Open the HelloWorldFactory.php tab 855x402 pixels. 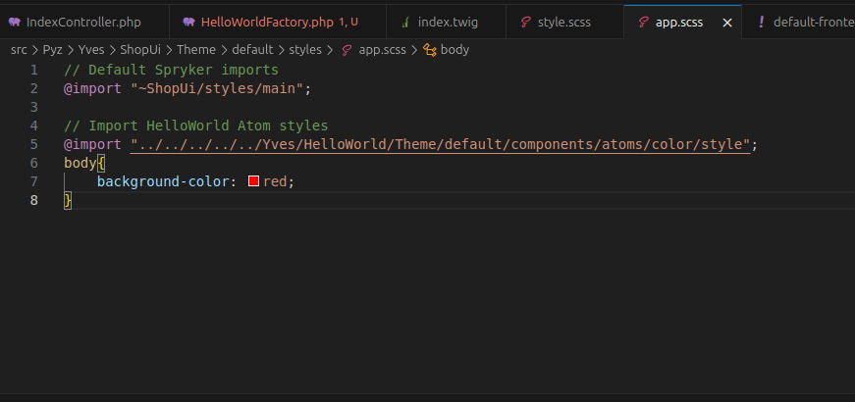[x=278, y=23]
